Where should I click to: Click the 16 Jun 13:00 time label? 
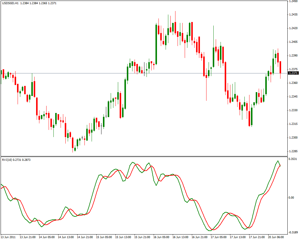(180, 237)
